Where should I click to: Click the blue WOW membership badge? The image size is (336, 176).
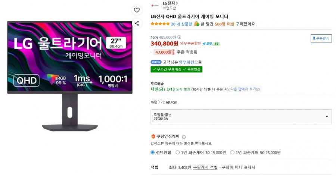click(156, 62)
